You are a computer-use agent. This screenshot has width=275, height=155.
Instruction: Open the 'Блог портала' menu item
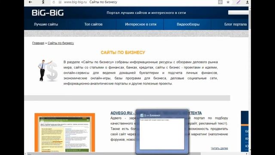pyautogui.click(x=235, y=24)
